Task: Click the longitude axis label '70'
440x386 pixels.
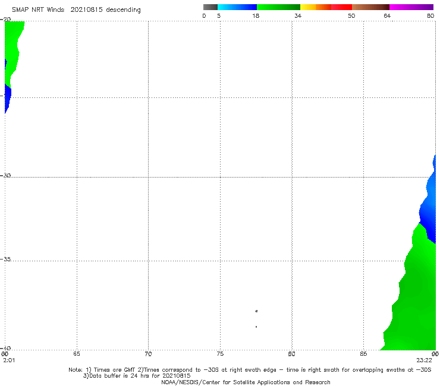Action: (x=148, y=354)
